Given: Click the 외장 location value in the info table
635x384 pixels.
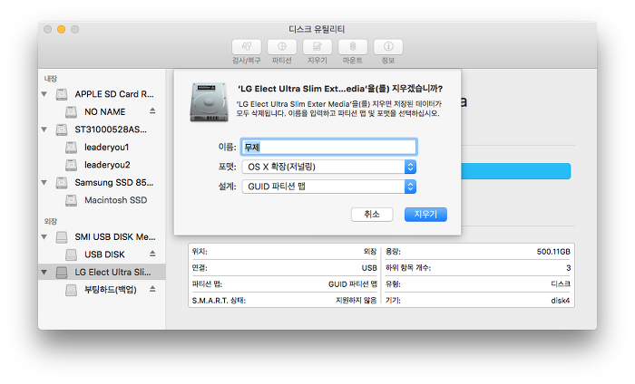Looking at the screenshot, I should pos(370,252).
